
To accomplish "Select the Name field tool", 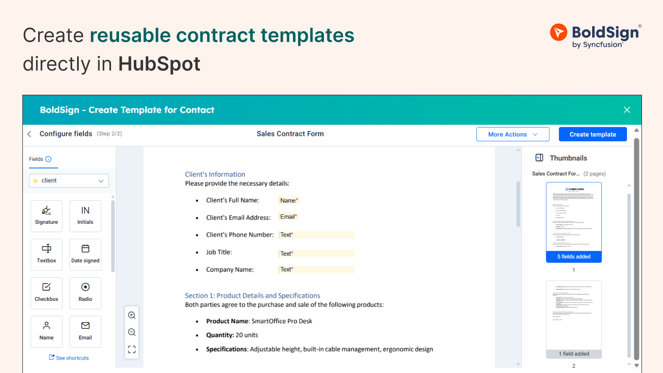I will (46, 331).
